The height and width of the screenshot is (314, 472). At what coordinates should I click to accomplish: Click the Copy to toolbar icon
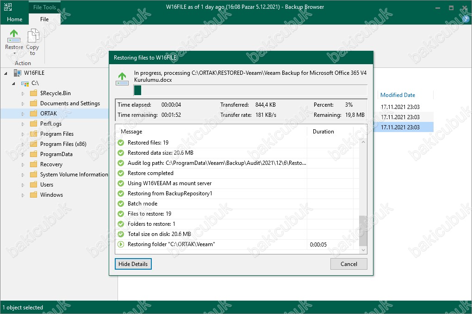33,36
